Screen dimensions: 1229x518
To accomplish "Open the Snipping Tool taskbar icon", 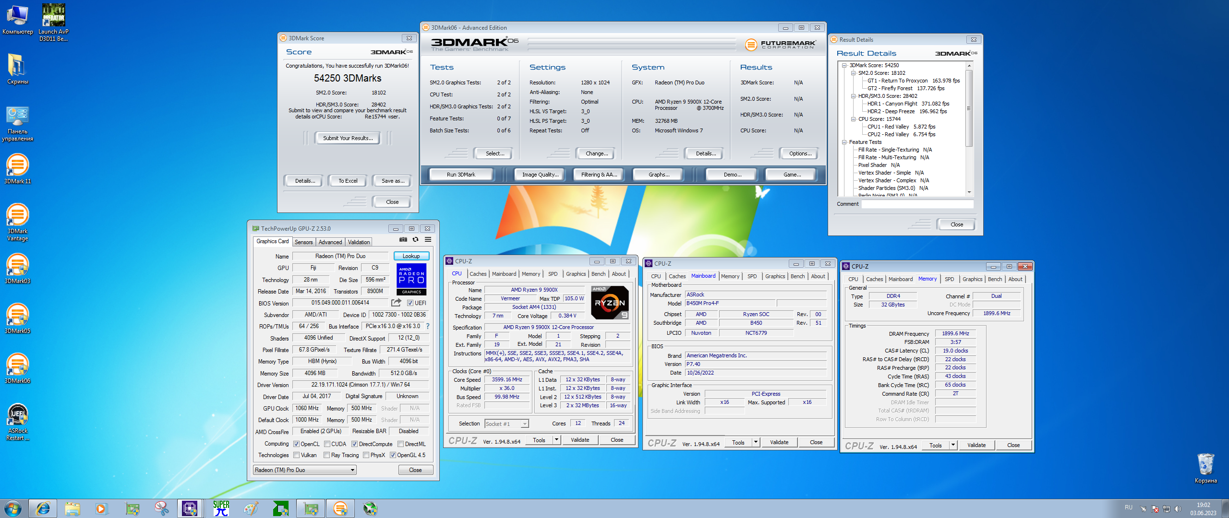I will [x=162, y=508].
